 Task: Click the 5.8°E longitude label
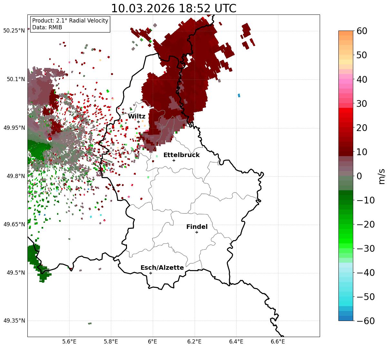(111, 341)
